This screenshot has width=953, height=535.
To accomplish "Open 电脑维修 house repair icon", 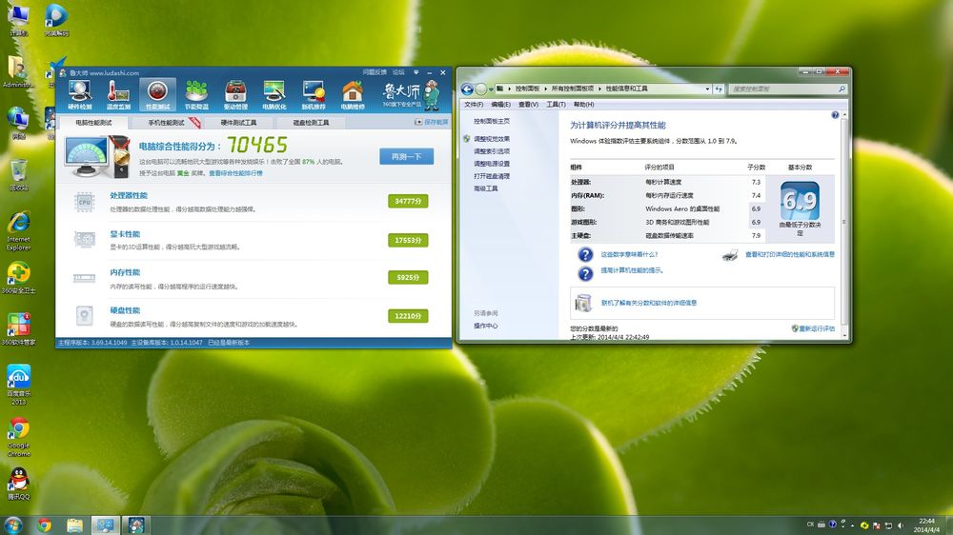I will [353, 95].
